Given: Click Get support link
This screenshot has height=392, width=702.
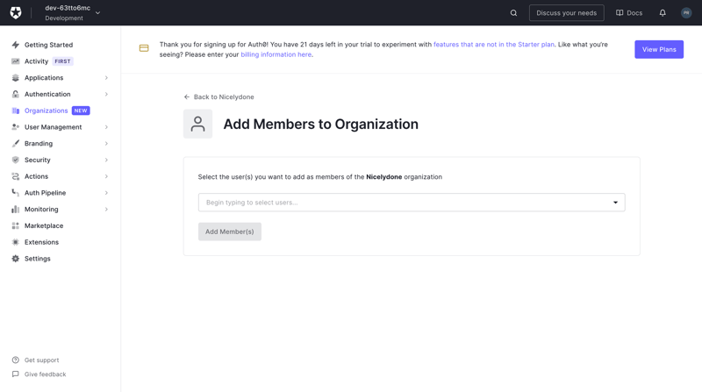Looking at the screenshot, I should pyautogui.click(x=41, y=360).
